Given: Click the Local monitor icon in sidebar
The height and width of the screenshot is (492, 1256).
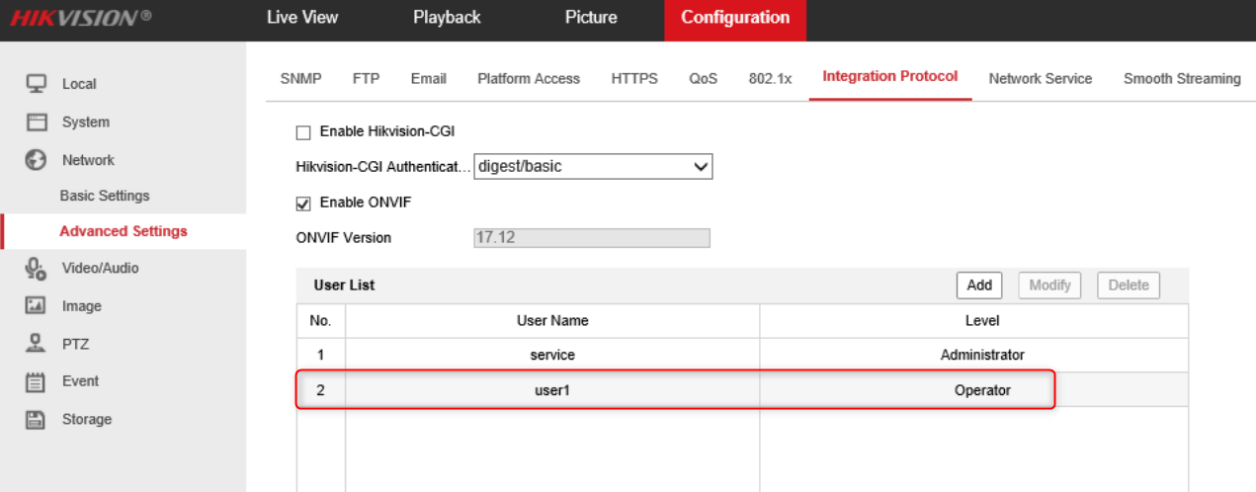Looking at the screenshot, I should pyautogui.click(x=37, y=84).
